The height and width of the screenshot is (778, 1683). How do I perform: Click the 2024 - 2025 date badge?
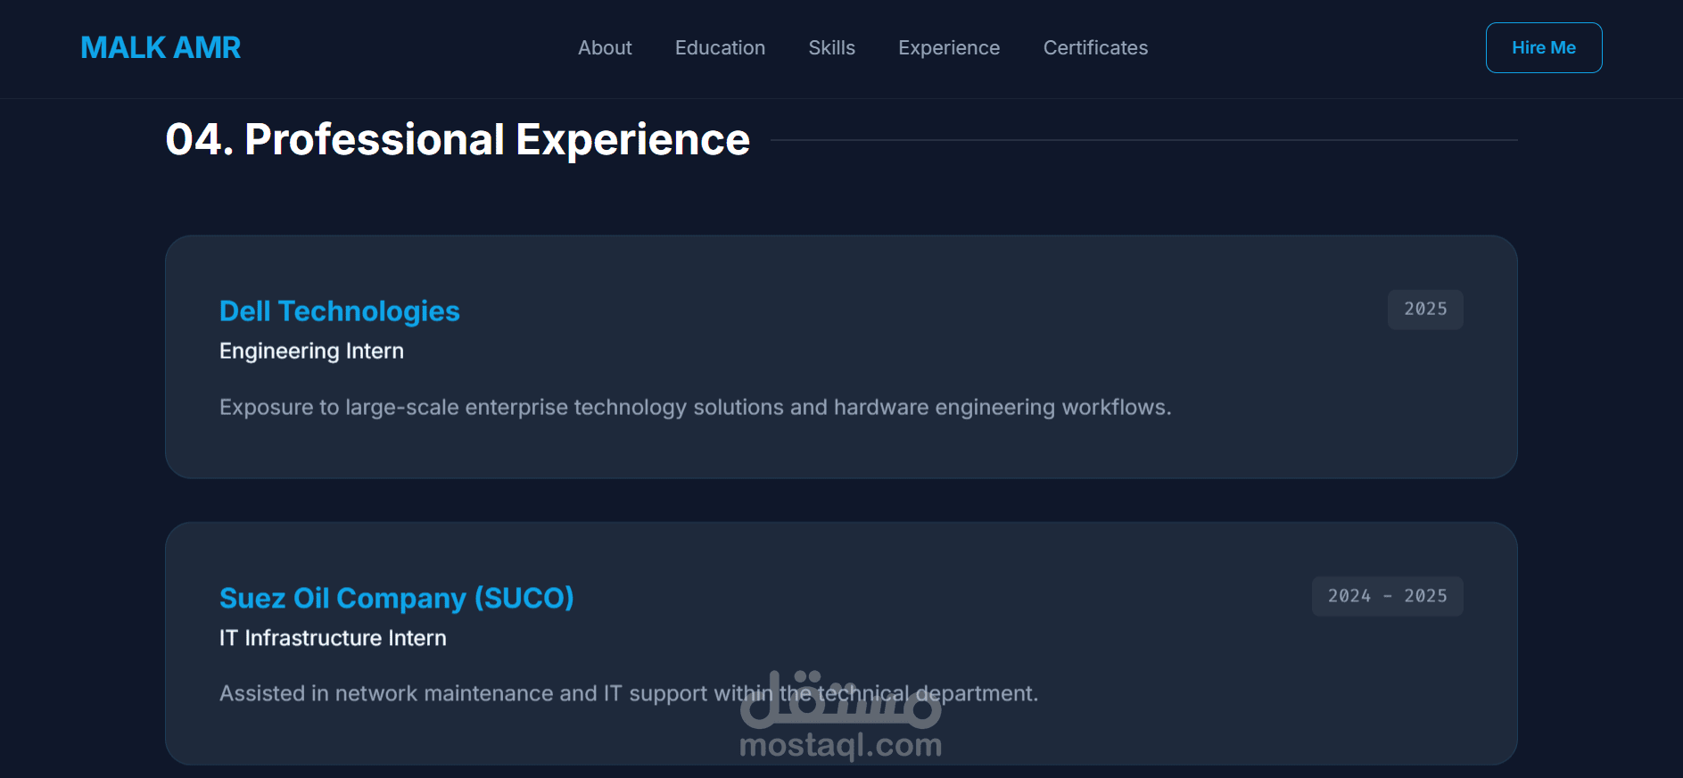coord(1387,596)
